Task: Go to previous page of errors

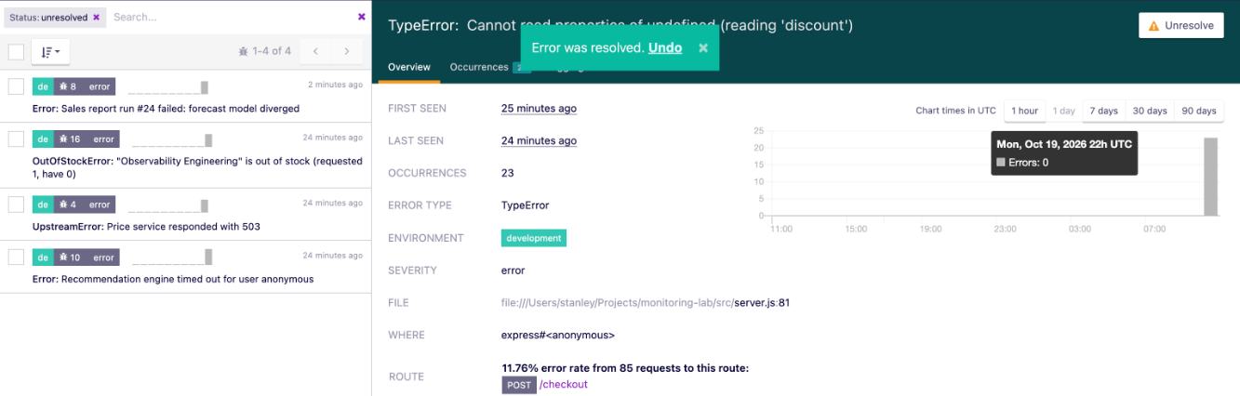Action: (x=316, y=51)
